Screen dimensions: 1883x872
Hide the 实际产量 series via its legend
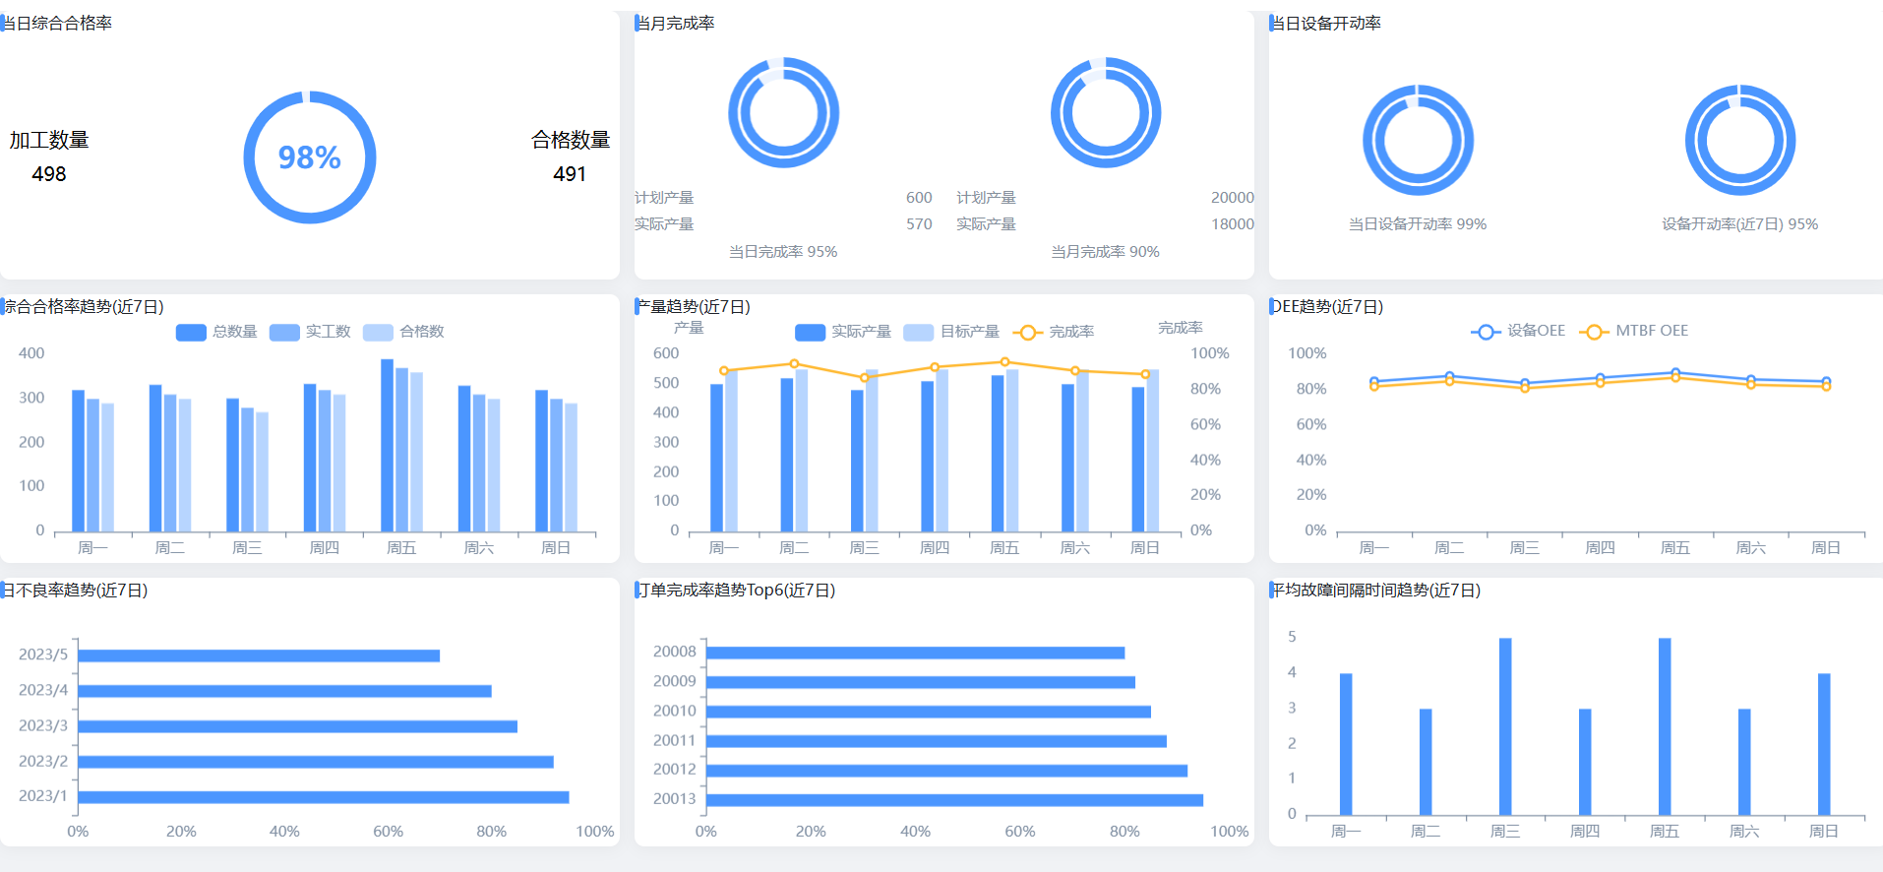click(x=843, y=332)
